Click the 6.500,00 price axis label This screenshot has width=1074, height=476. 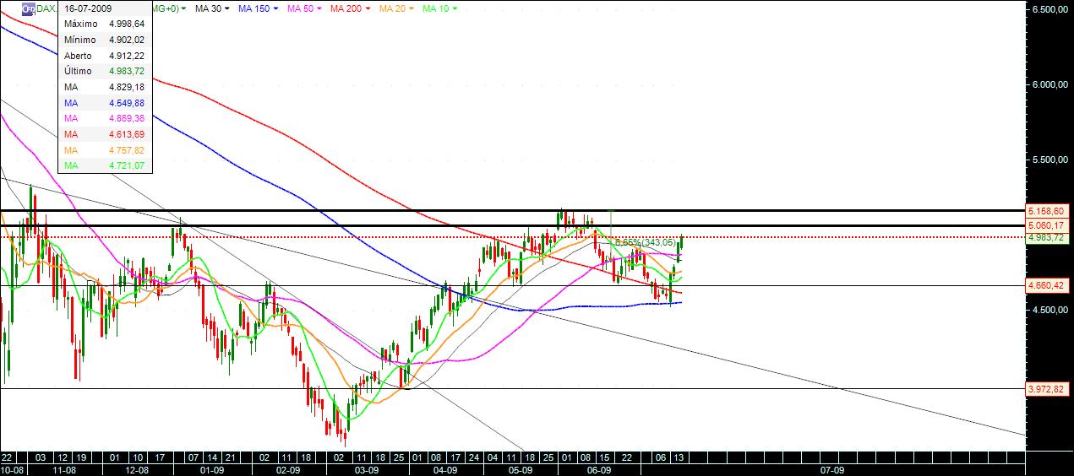click(1050, 9)
